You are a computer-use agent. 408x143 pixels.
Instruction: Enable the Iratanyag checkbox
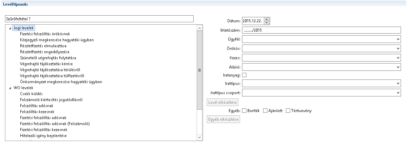pyautogui.click(x=244, y=75)
